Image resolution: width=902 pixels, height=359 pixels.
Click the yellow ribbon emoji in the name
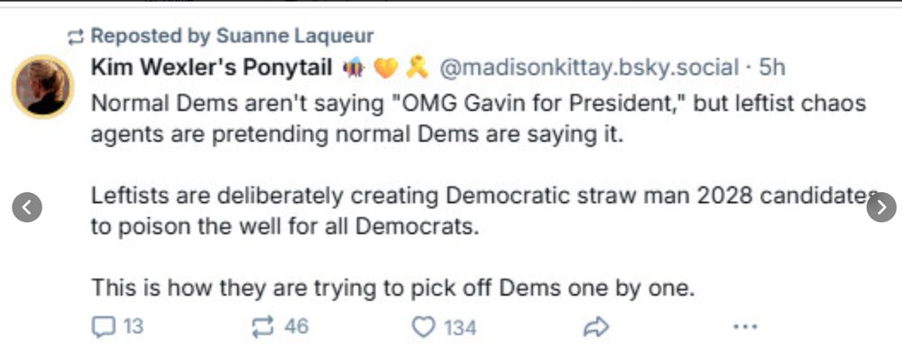point(417,69)
